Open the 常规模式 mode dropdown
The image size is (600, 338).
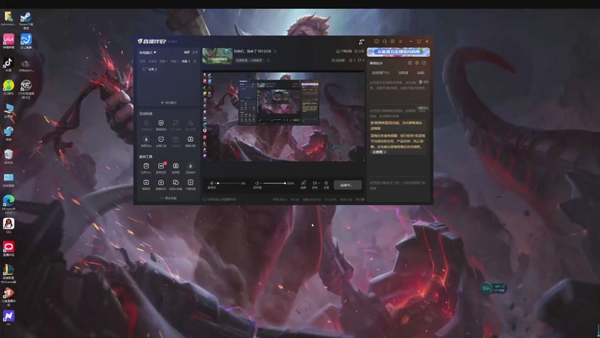[x=148, y=53]
